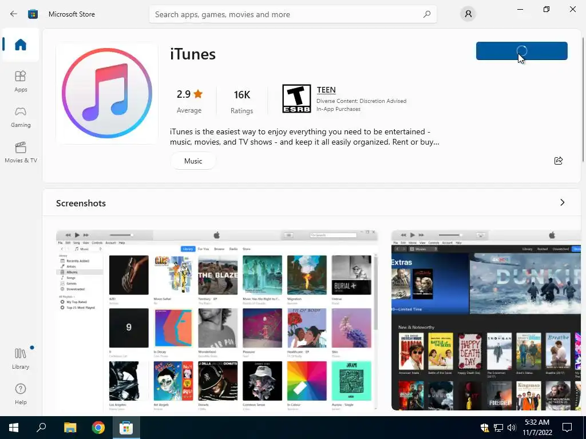Click the Share icon for iTunes

(559, 161)
